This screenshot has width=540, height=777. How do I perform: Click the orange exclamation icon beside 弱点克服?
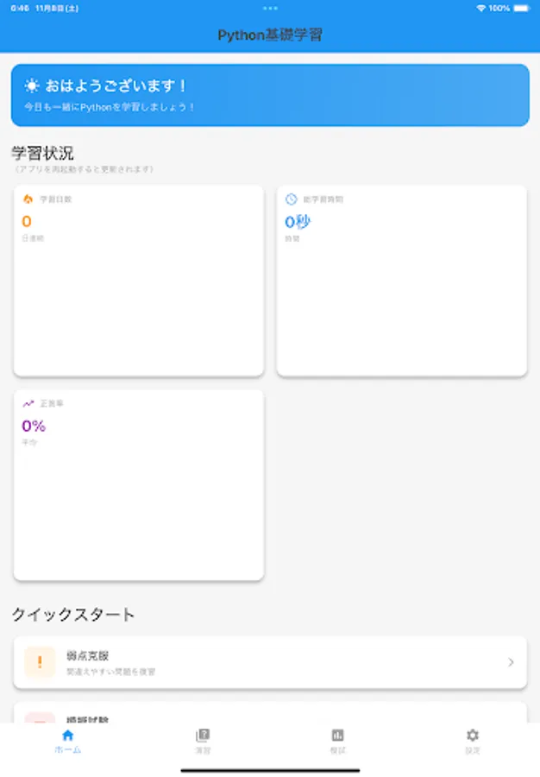point(39,662)
